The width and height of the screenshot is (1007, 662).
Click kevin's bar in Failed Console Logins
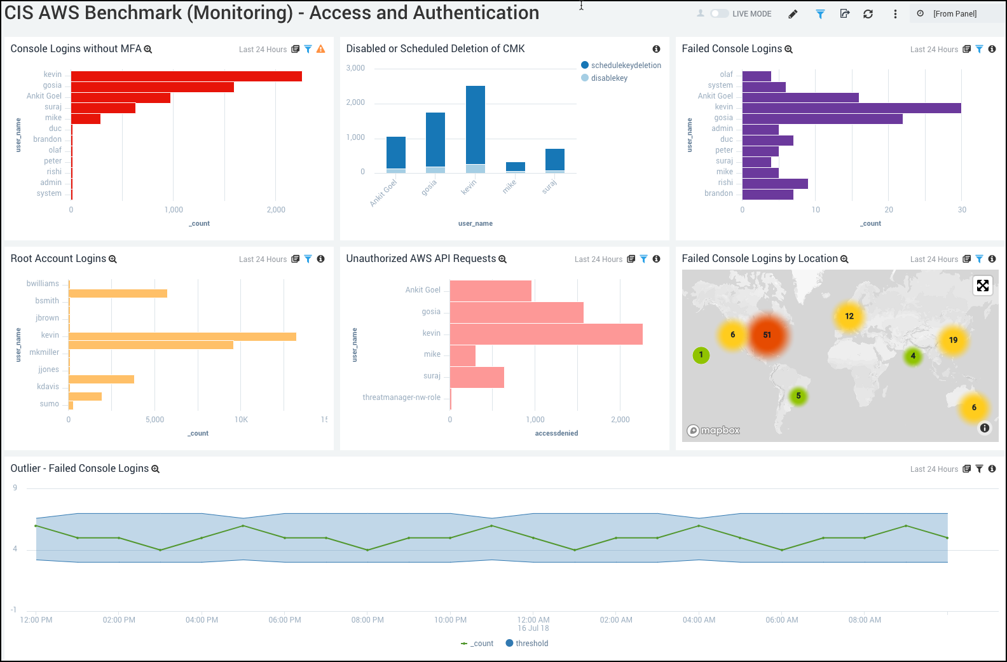click(x=851, y=108)
